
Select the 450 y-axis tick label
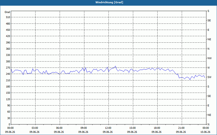pos(8,30)
